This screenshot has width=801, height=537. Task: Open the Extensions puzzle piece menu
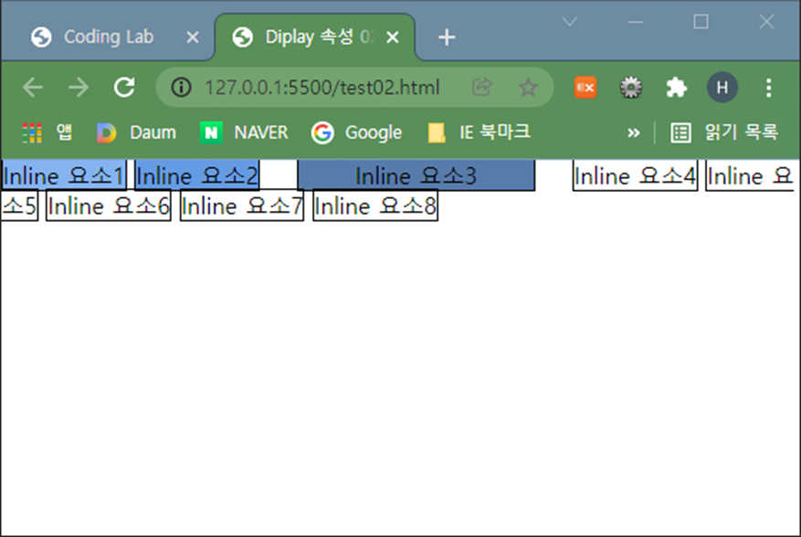677,88
